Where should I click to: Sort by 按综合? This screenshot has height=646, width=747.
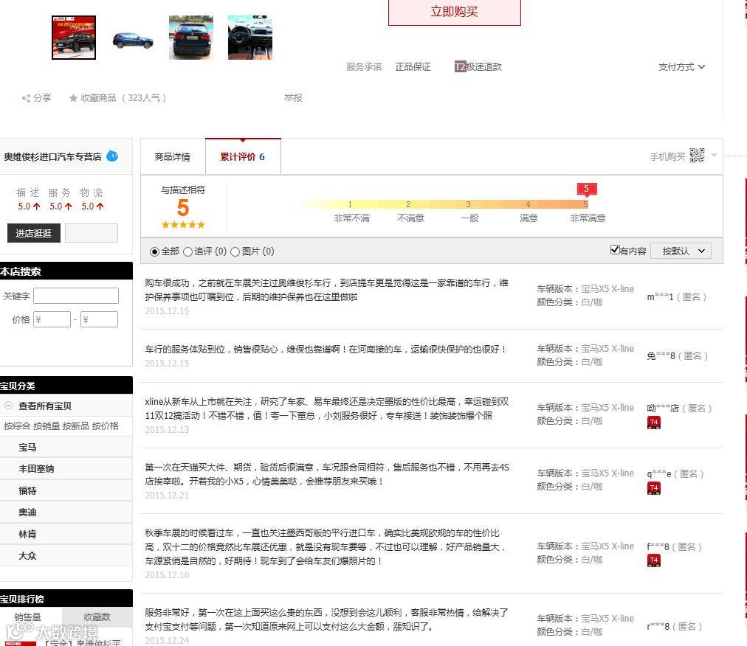click(17, 426)
